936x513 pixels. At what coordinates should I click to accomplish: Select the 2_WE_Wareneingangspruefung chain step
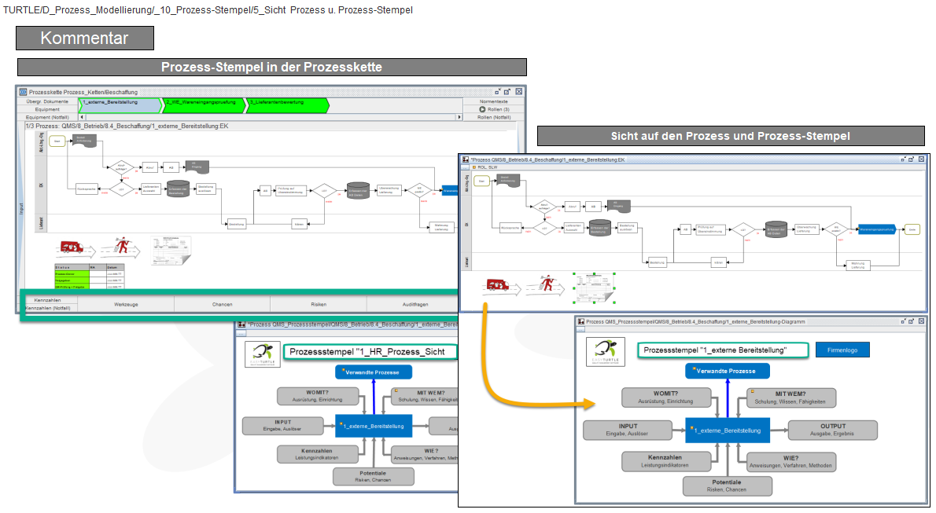204,105
